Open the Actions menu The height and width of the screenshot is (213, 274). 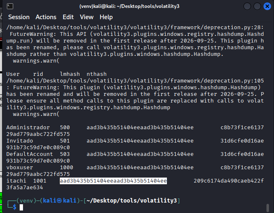click(x=46, y=17)
